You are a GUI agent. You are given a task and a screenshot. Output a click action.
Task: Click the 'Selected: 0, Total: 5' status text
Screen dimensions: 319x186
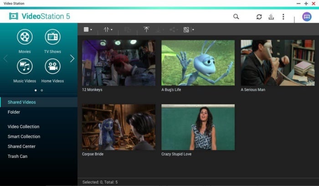click(x=100, y=182)
